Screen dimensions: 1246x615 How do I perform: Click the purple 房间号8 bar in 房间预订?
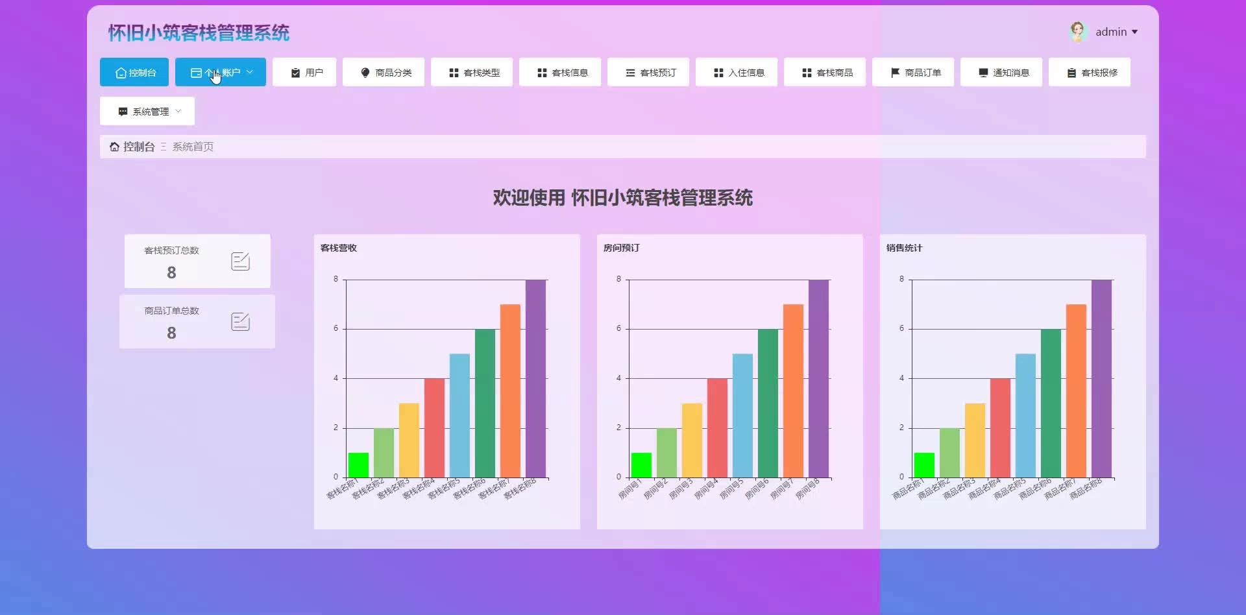[818, 379]
